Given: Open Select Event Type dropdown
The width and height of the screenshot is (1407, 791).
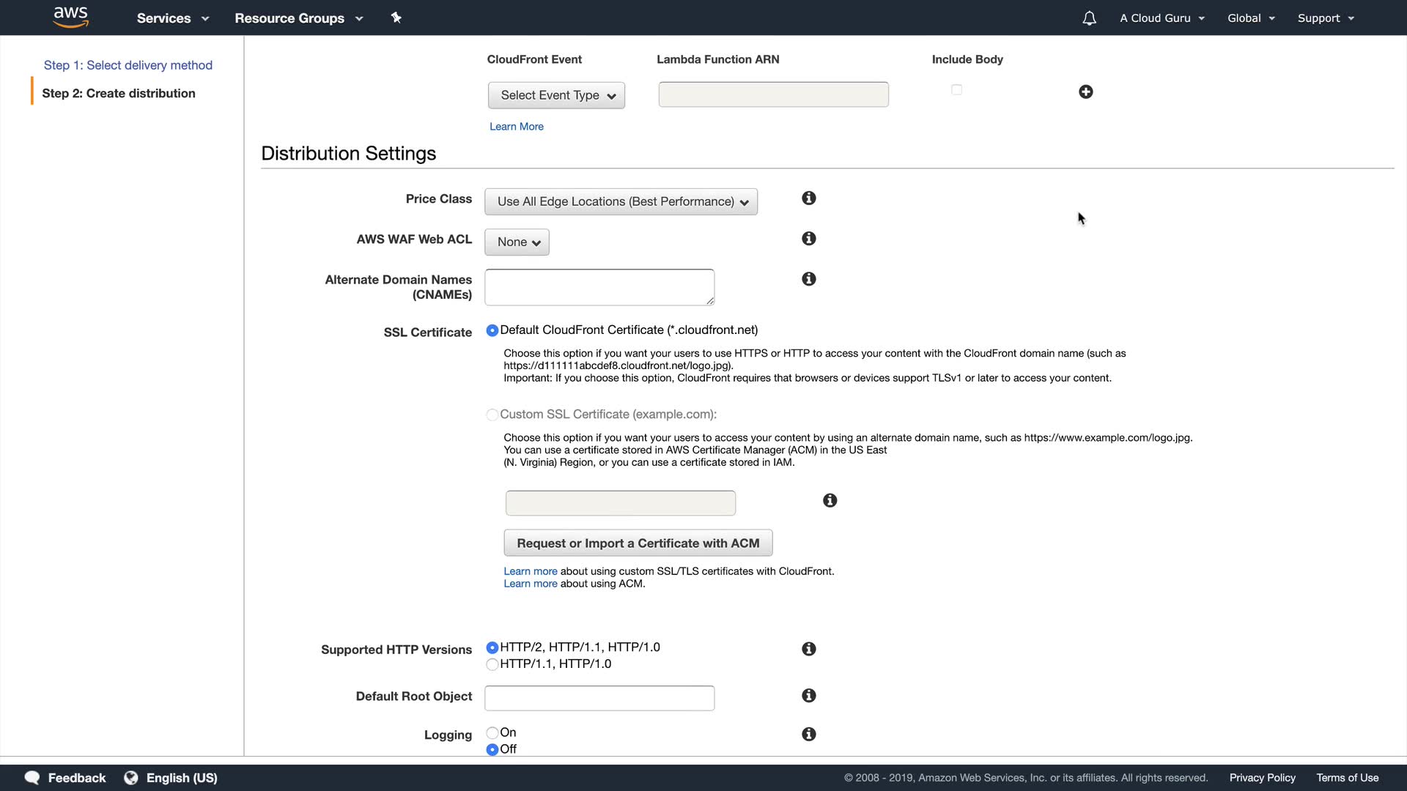Looking at the screenshot, I should [556, 95].
